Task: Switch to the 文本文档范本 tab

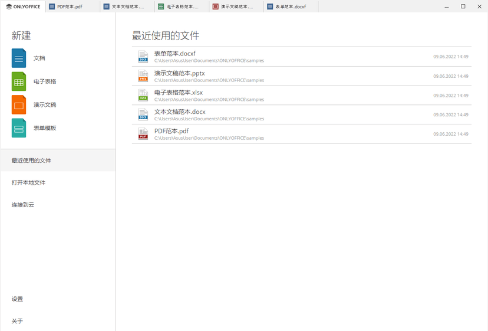Action: (x=127, y=6)
